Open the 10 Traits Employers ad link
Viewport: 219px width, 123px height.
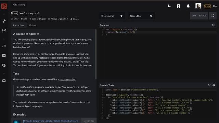(50, 121)
